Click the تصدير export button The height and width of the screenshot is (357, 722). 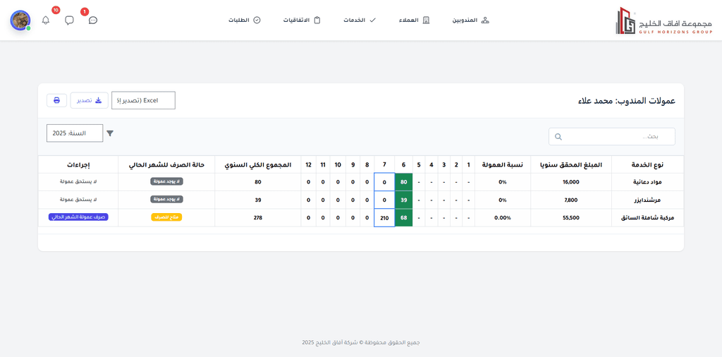click(90, 100)
